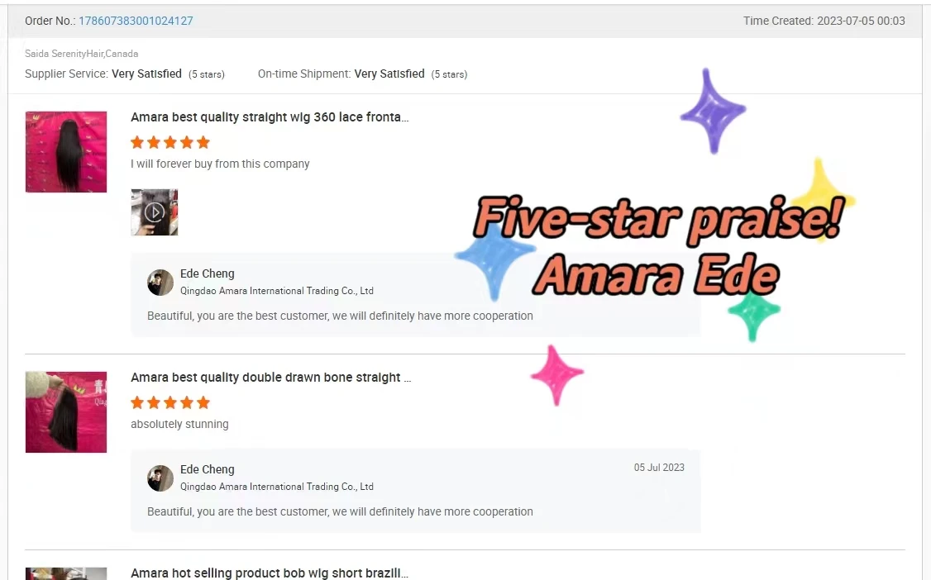Click the green sparkle star sticker
The image size is (931, 580).
click(x=753, y=312)
